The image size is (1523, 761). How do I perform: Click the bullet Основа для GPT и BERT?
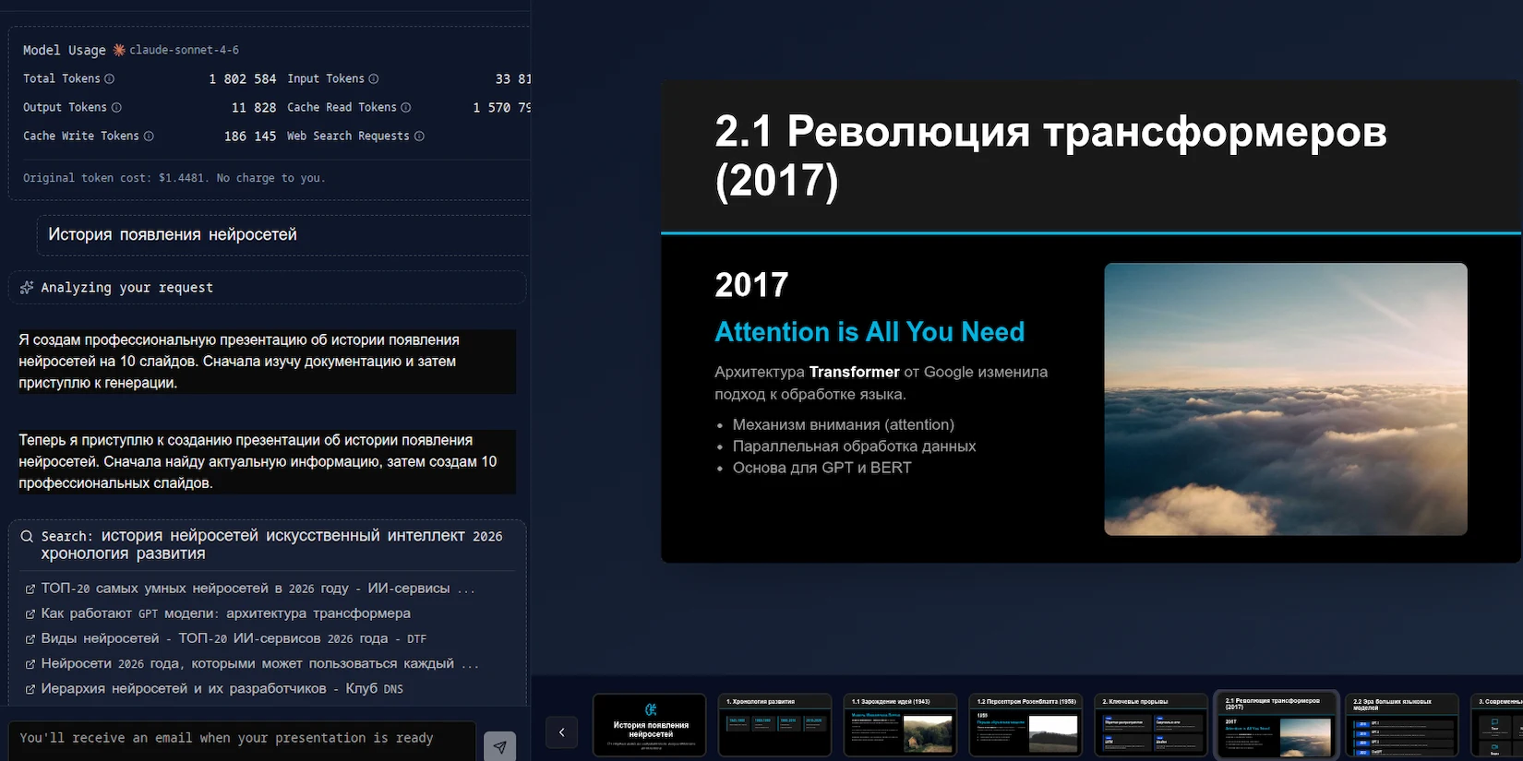pyautogui.click(x=821, y=469)
